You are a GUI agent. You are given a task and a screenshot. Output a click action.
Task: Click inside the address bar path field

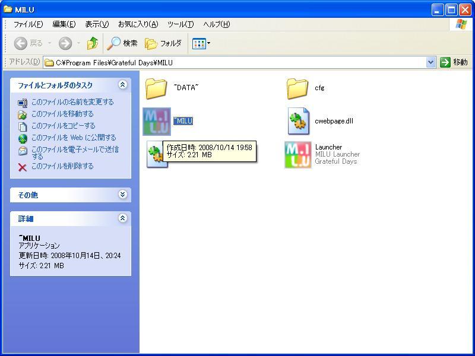click(237, 62)
